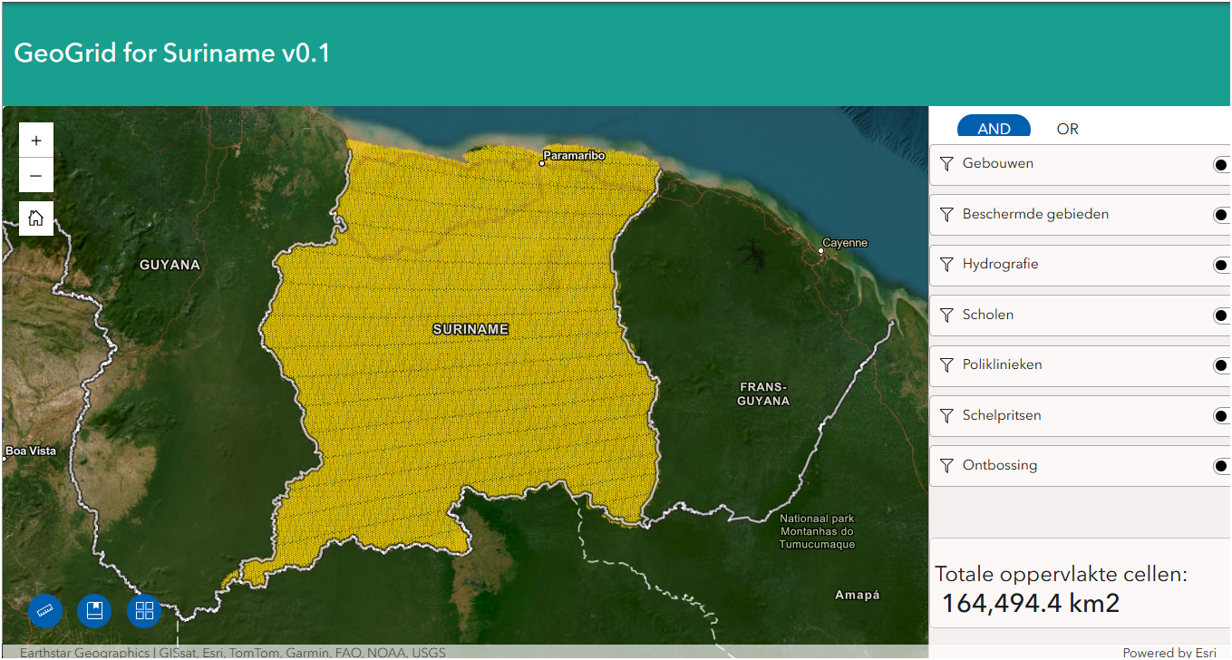Screen dimensions: 1232x660
Task: Click the Paramaribo city label on map
Action: click(x=574, y=156)
